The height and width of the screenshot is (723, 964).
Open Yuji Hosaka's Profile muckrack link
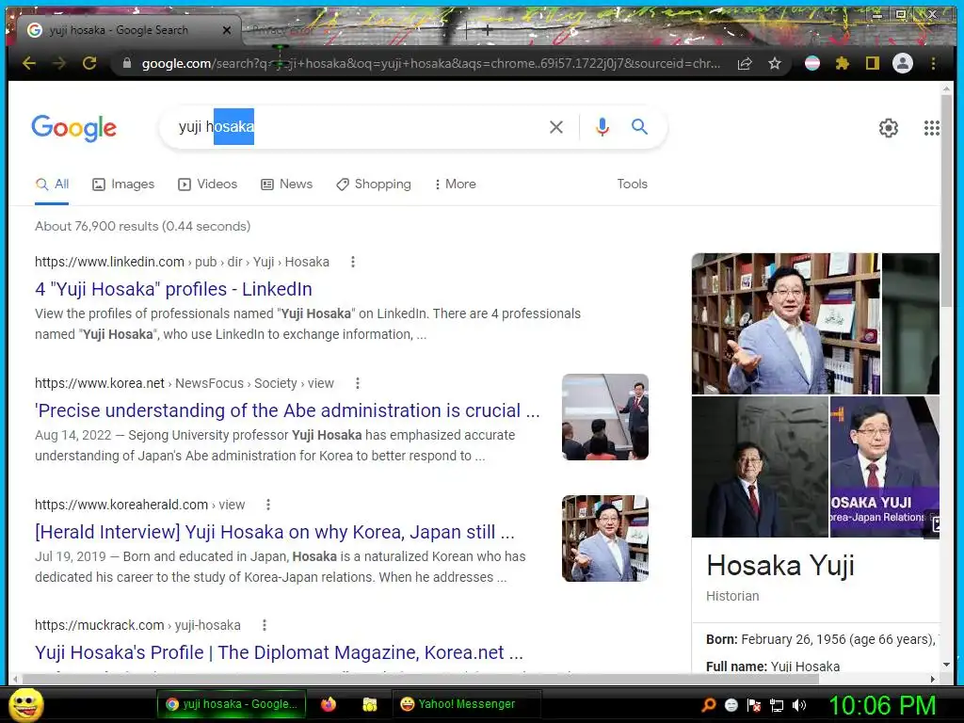[279, 652]
